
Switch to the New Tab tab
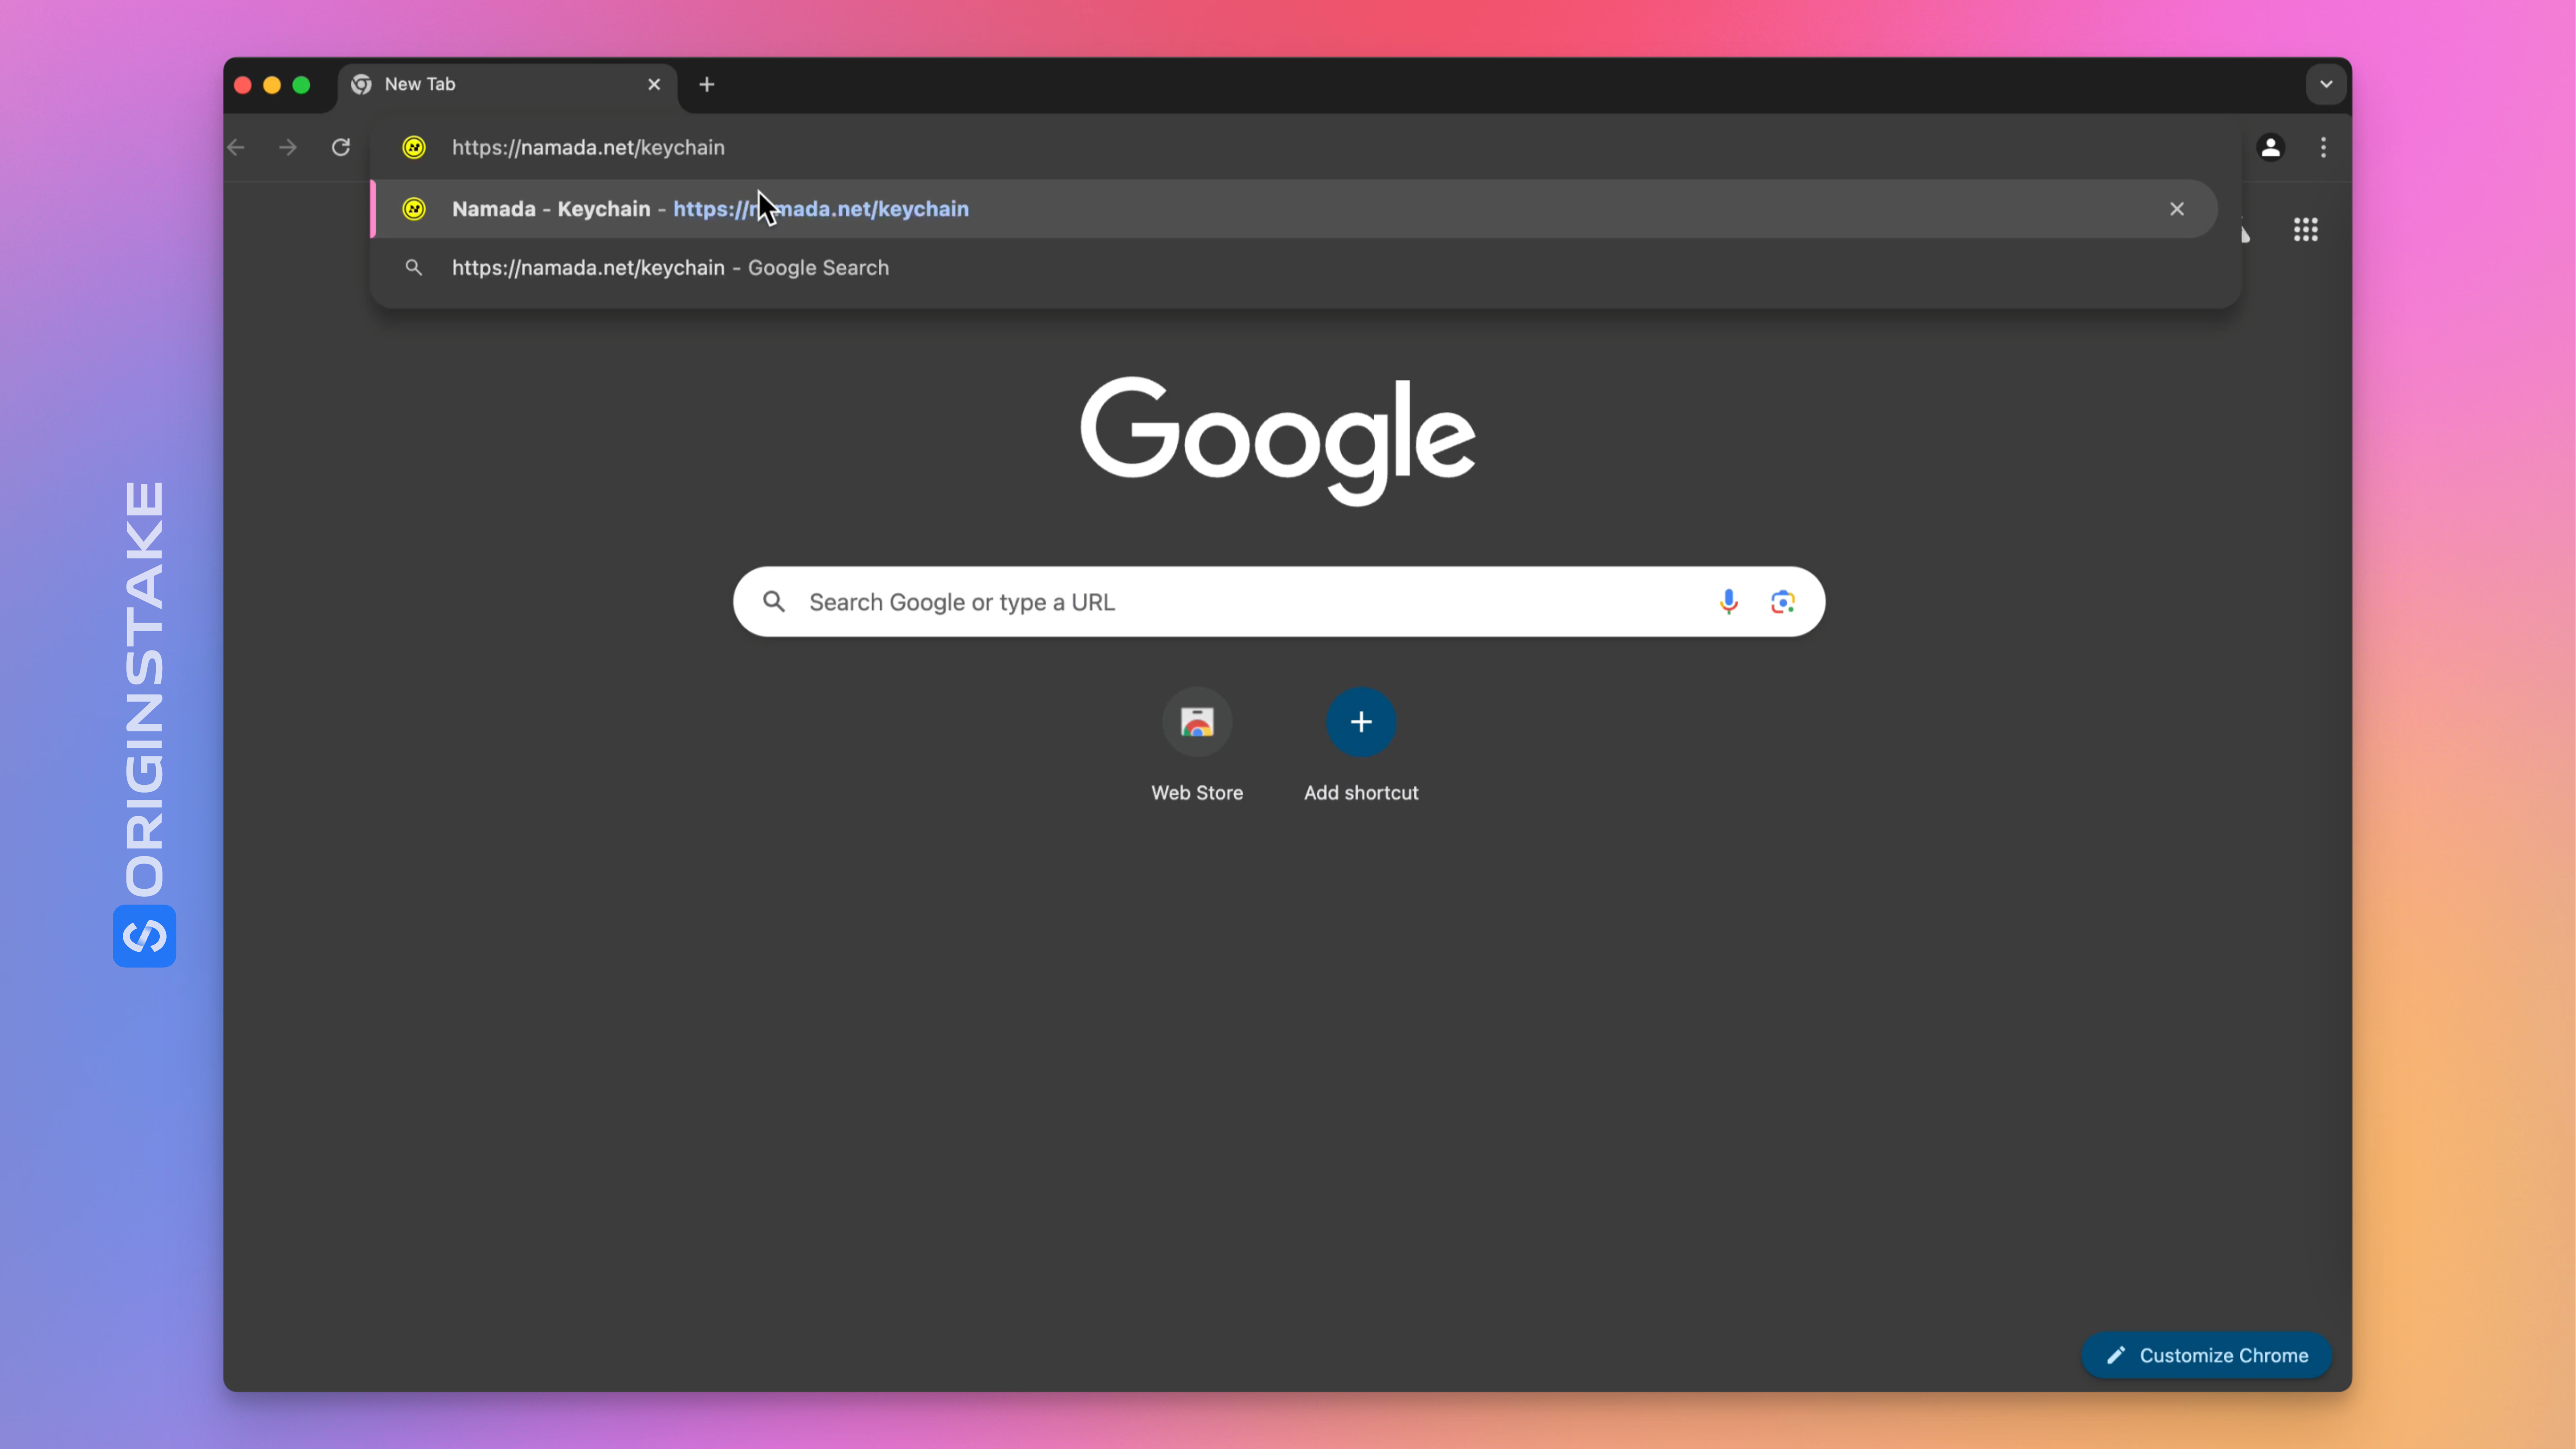[x=508, y=85]
